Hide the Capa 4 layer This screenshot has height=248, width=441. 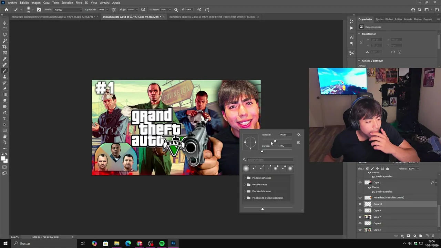(x=360, y=223)
